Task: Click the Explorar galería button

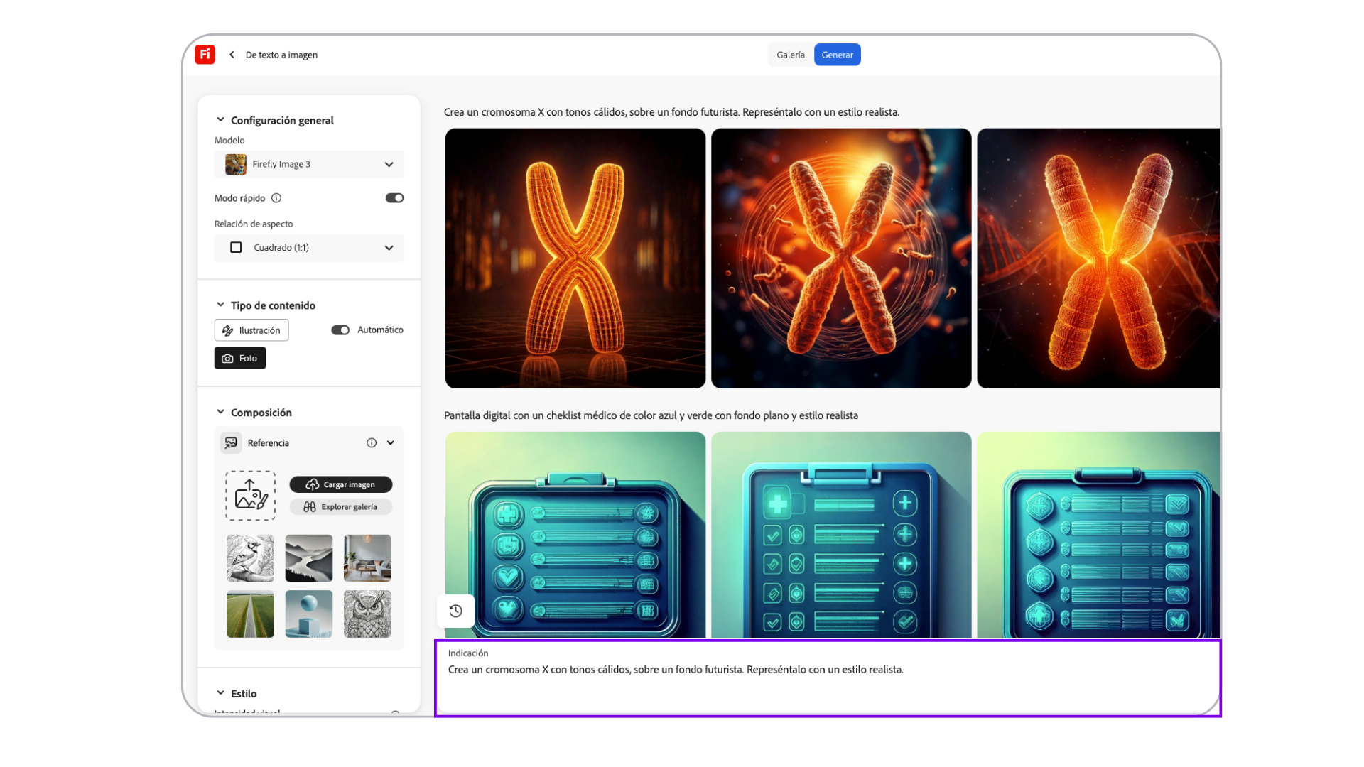Action: (x=341, y=506)
